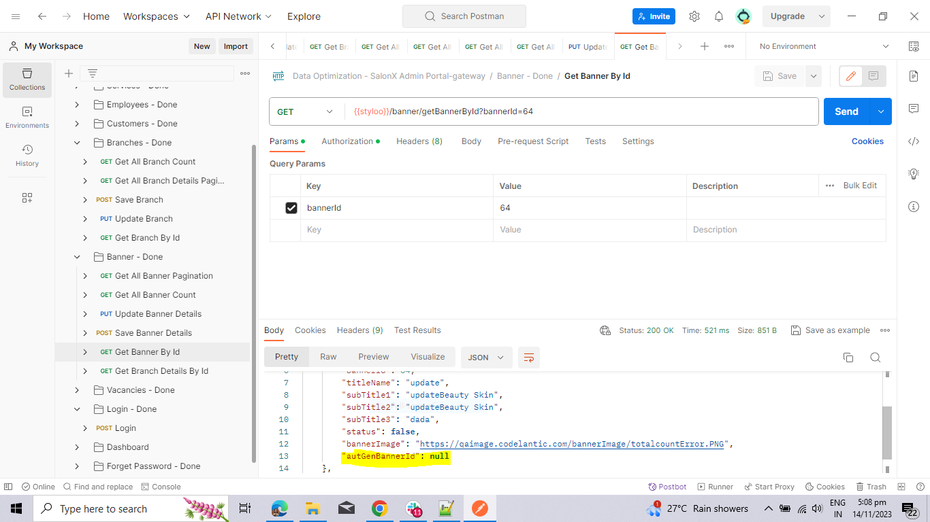Viewport: 930px width, 522px height.
Task: Switch to the Authorization tab
Action: tap(350, 141)
